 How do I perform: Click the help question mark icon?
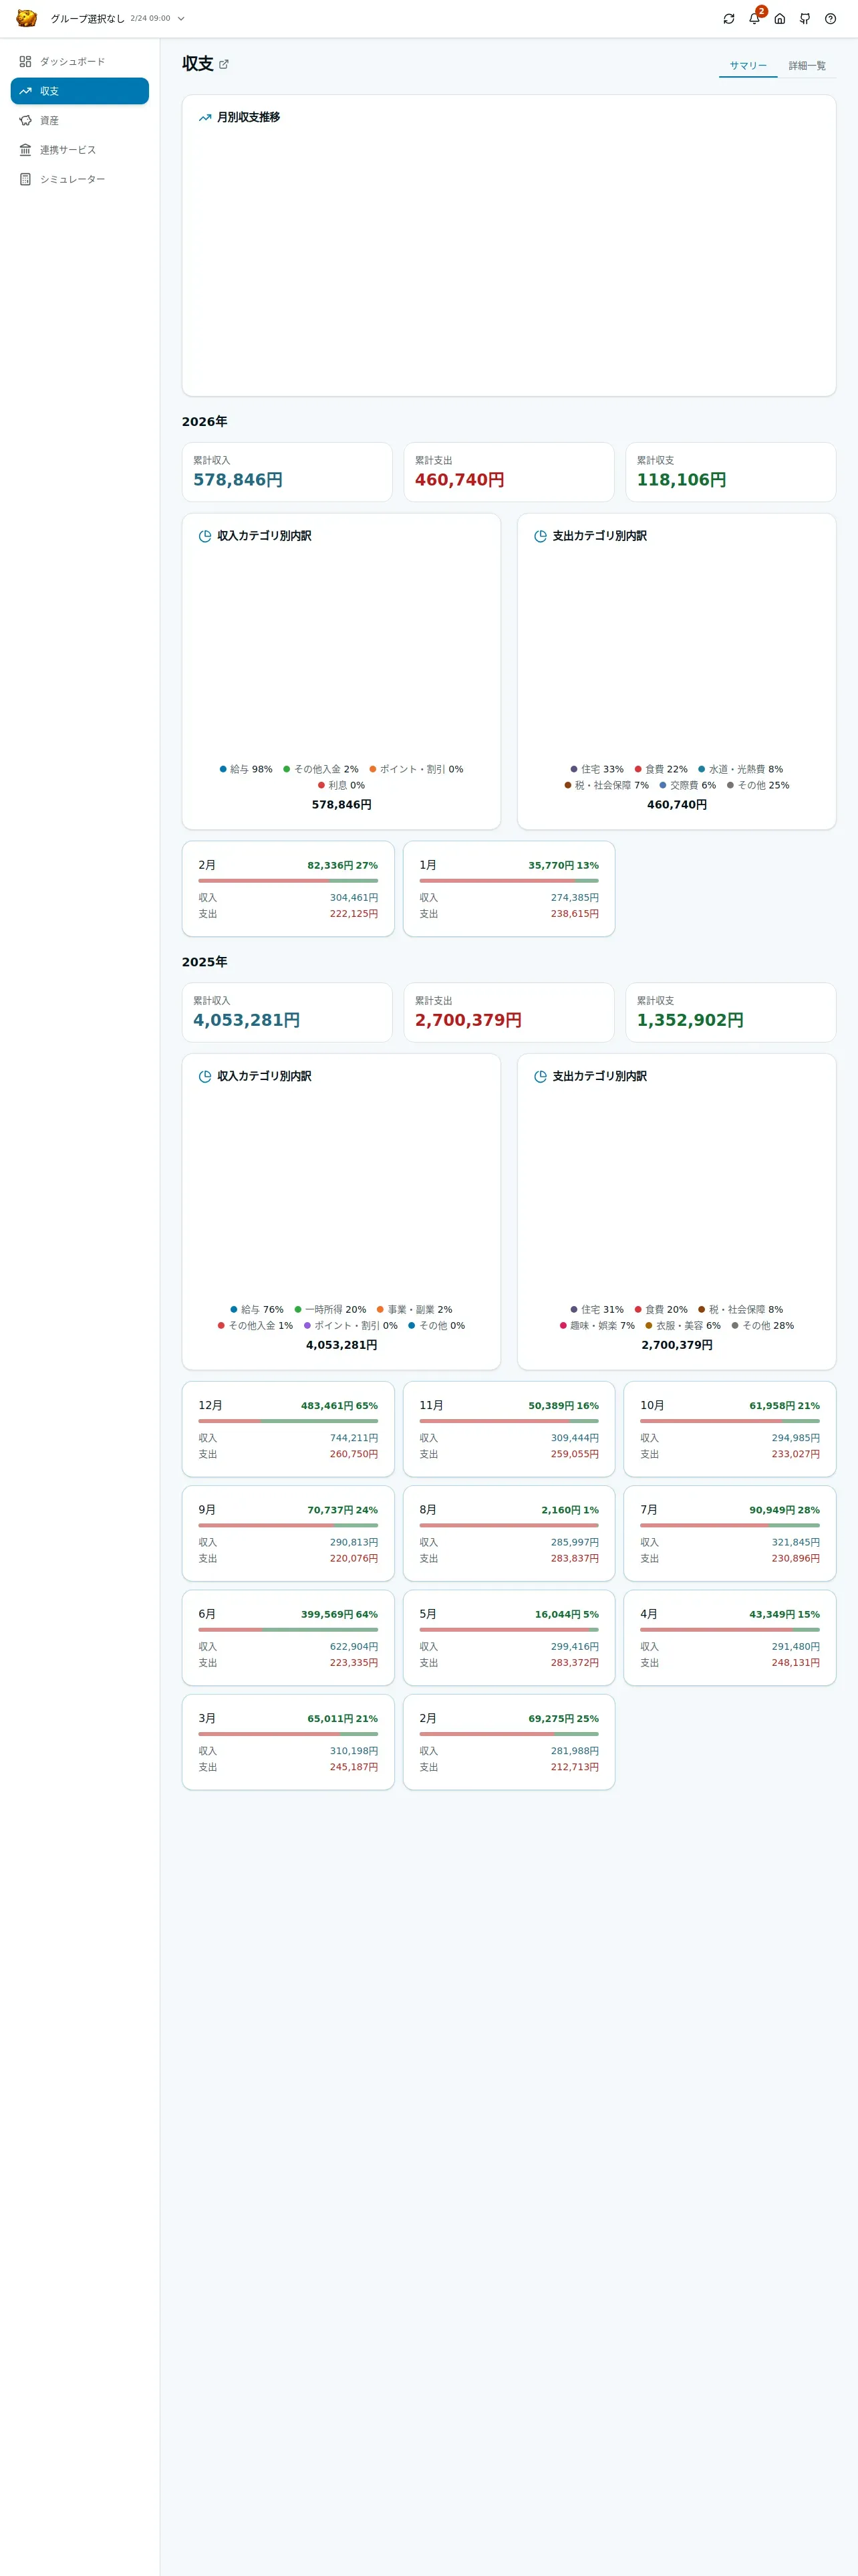point(830,19)
